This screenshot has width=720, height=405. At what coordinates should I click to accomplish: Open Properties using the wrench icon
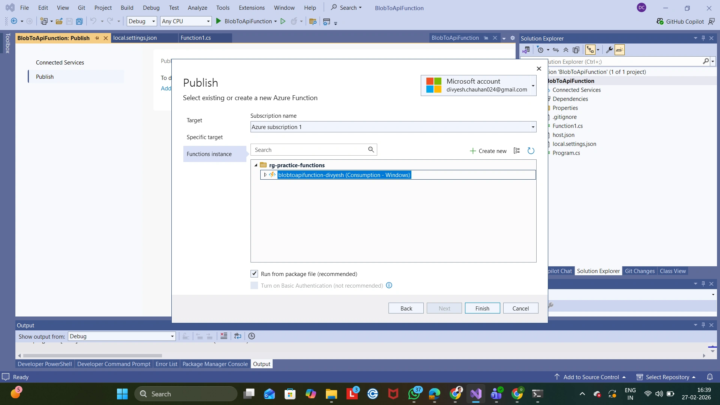(609, 50)
